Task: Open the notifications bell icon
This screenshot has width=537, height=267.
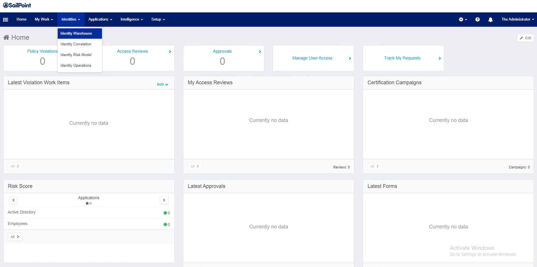Action: (490, 19)
